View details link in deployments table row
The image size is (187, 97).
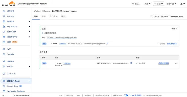point(163,63)
